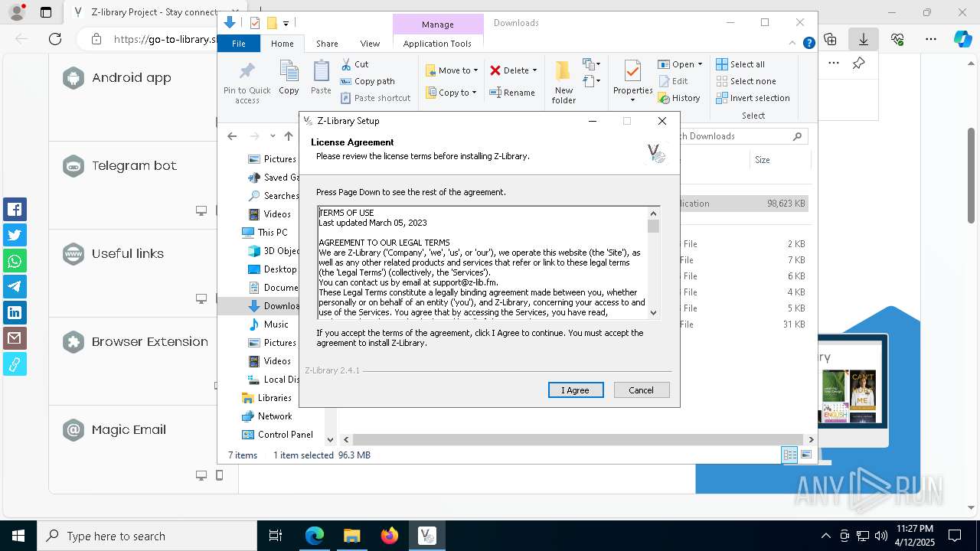Click the I Agree button
Image resolution: width=980 pixels, height=551 pixels.
[576, 390]
